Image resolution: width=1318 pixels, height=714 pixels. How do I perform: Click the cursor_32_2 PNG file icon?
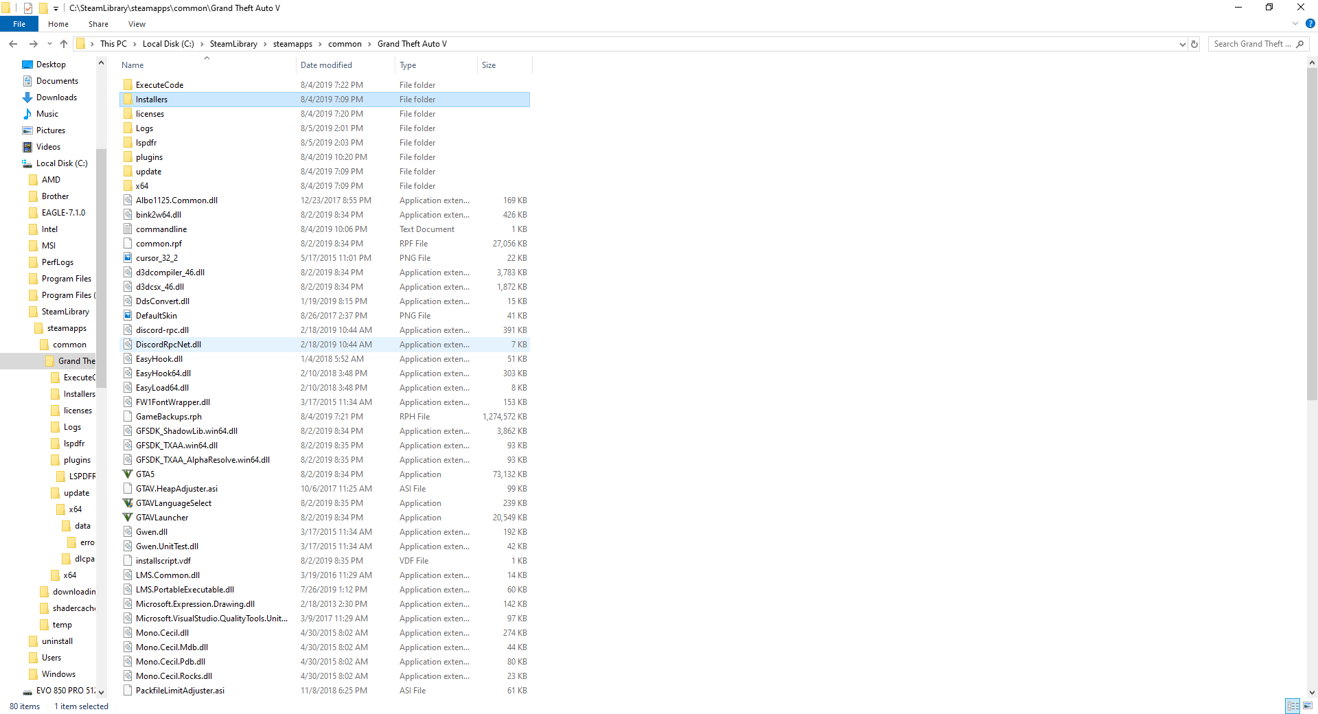coord(128,258)
